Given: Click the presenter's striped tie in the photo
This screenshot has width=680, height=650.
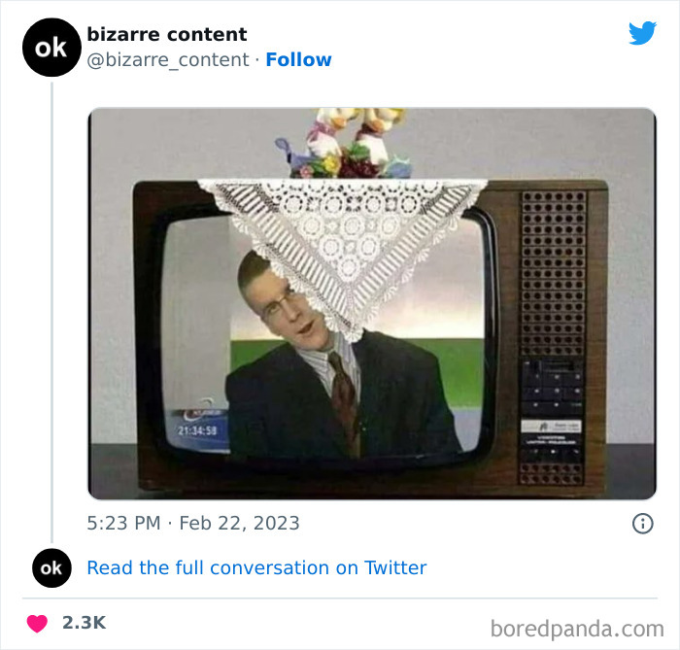Looking at the screenshot, I should point(345,399).
